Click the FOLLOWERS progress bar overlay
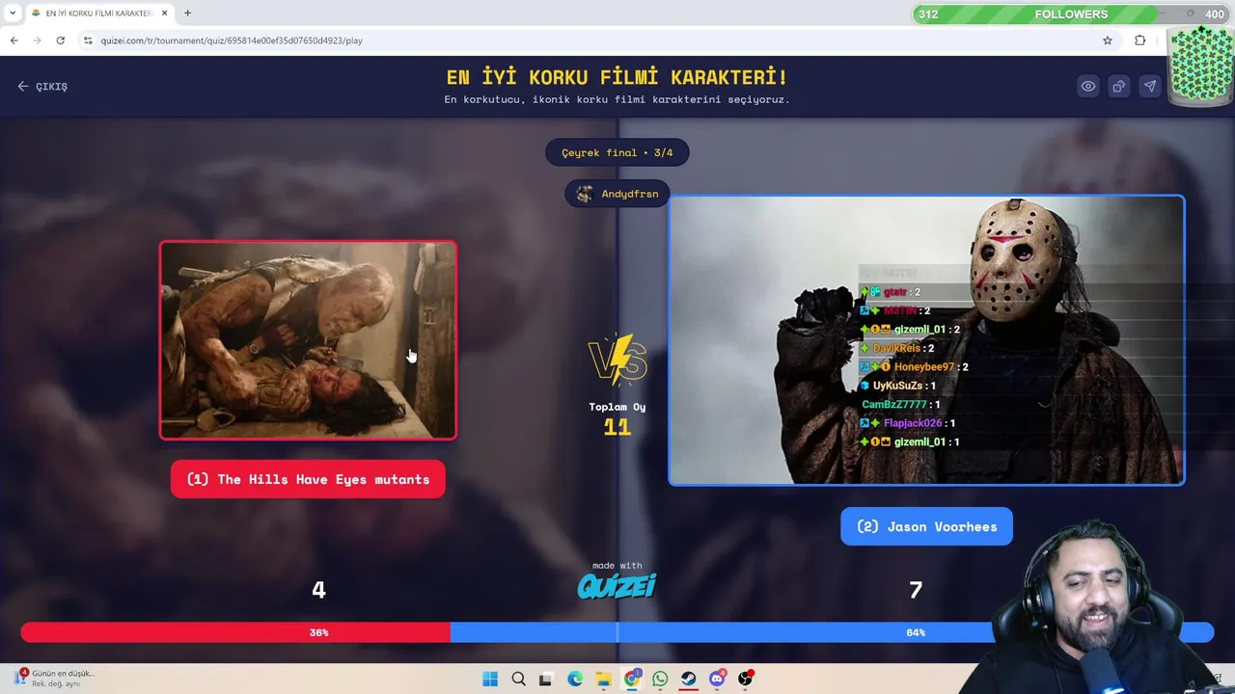 [x=1071, y=14]
